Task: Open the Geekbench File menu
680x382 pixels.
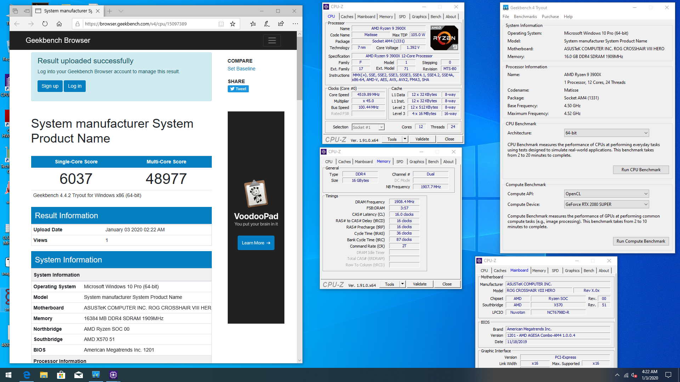Action: [505, 17]
